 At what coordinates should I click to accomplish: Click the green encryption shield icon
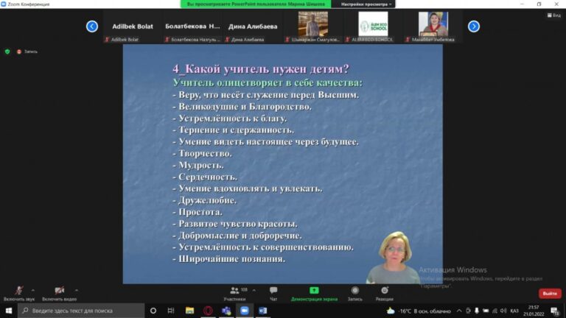pyautogui.click(x=7, y=52)
